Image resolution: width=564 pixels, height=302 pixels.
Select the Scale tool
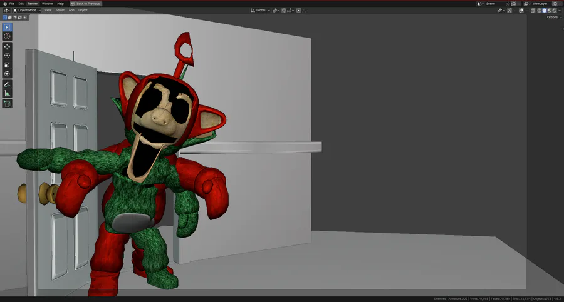7,65
